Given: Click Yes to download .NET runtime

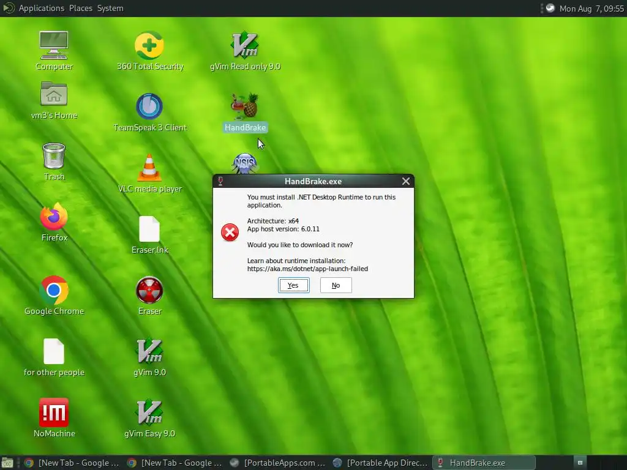Looking at the screenshot, I should pos(293,285).
